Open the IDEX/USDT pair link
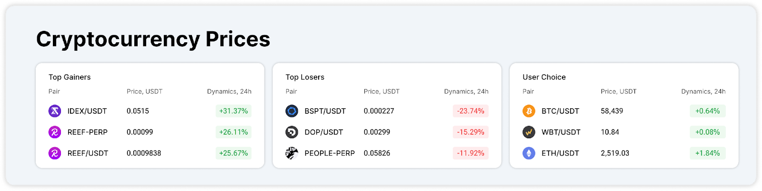Screen dimensions: 762x191 (87, 111)
